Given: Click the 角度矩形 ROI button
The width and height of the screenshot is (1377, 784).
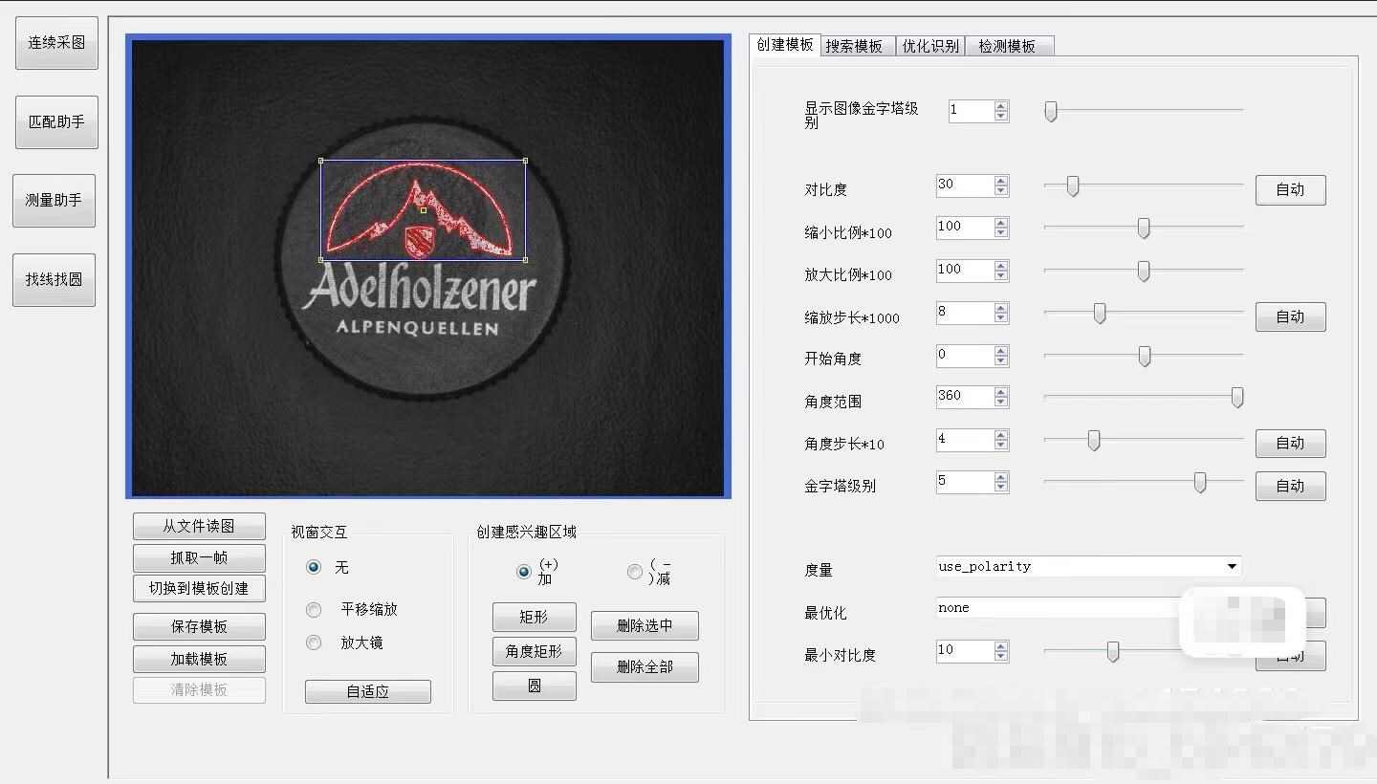Looking at the screenshot, I should (535, 651).
